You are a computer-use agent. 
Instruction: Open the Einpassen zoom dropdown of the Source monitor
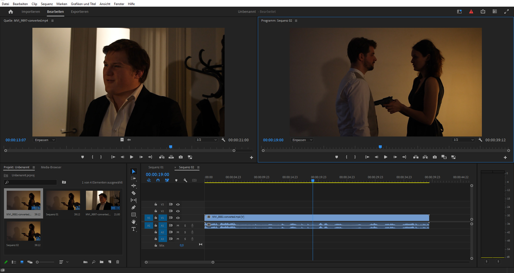click(44, 140)
